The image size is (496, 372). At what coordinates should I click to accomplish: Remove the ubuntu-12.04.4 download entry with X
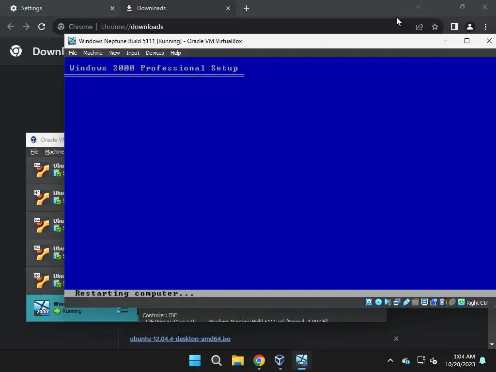[x=396, y=339]
